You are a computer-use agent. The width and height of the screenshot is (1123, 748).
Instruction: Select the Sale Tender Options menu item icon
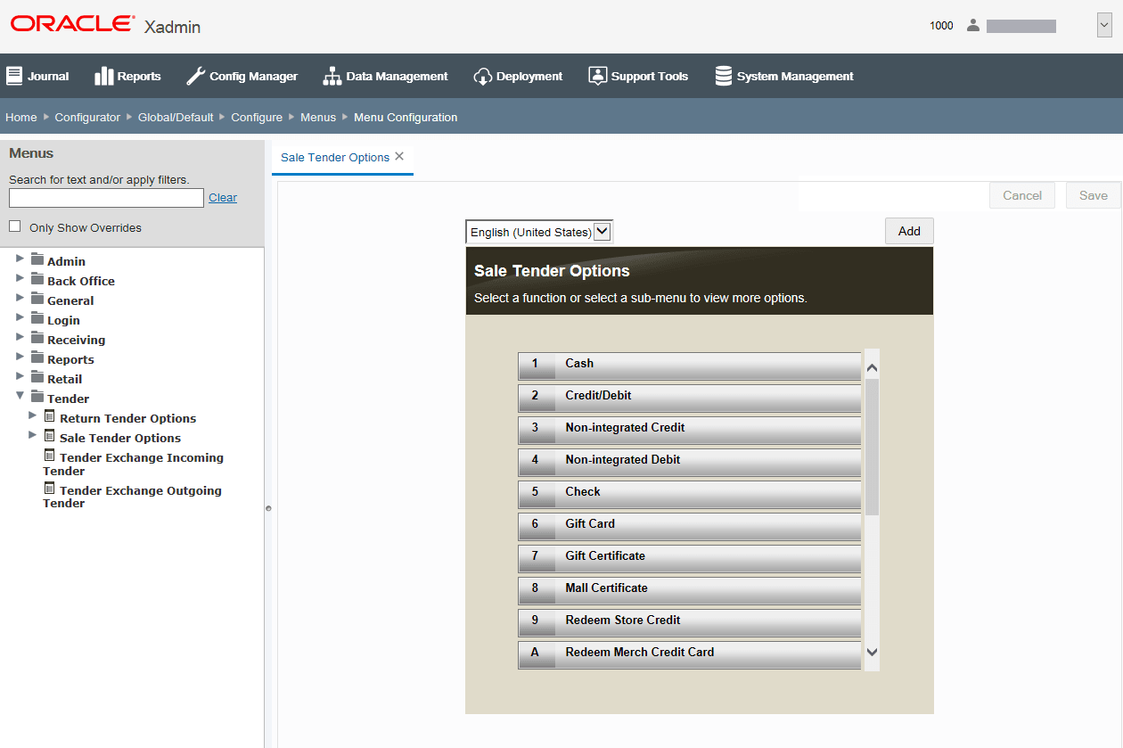pyautogui.click(x=48, y=437)
